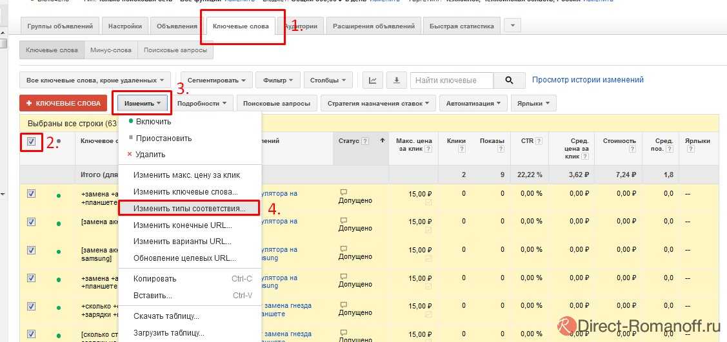The width and height of the screenshot is (727, 342).
Task: Select 'Изменить типы соответствия...' menu item
Action: click(x=190, y=208)
